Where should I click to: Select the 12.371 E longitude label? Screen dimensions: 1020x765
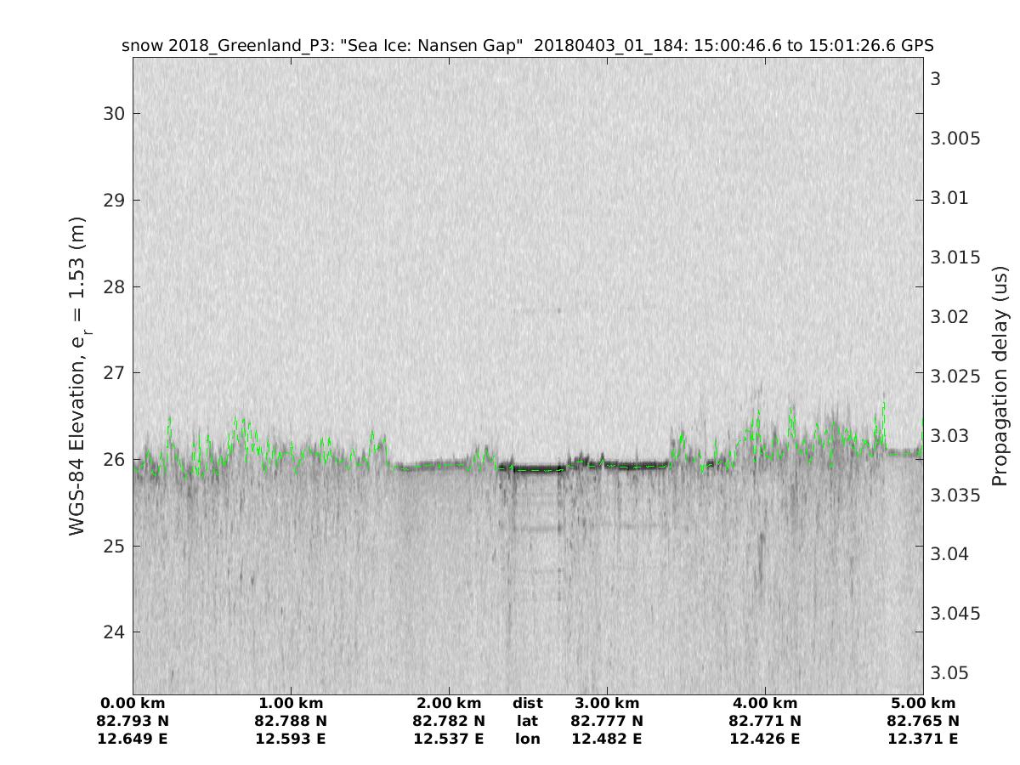[923, 739]
